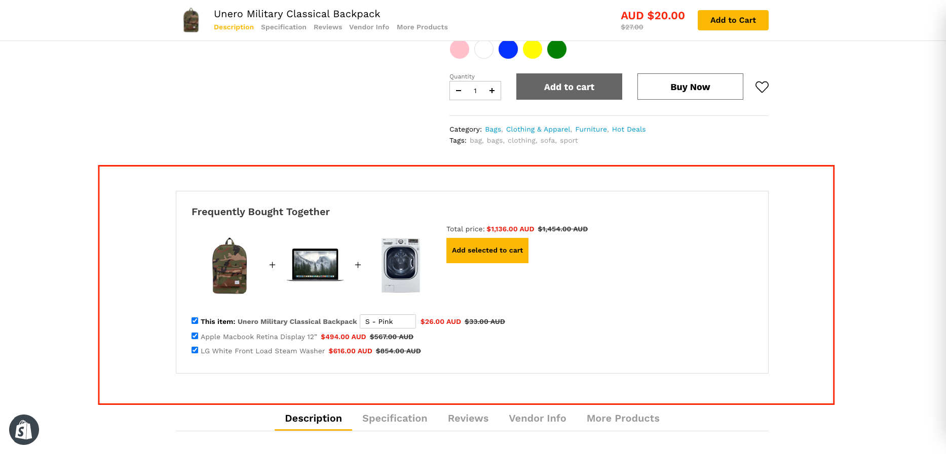Click the backpack thumbnail in sticky header
946x454 pixels.
(x=191, y=20)
